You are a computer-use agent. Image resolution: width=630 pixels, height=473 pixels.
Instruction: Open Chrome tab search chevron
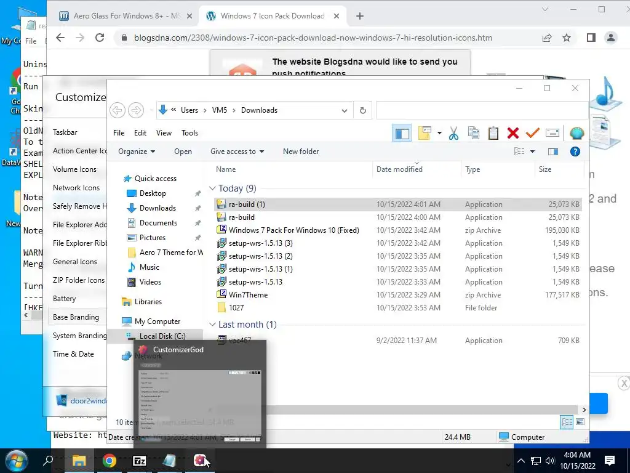point(545,9)
